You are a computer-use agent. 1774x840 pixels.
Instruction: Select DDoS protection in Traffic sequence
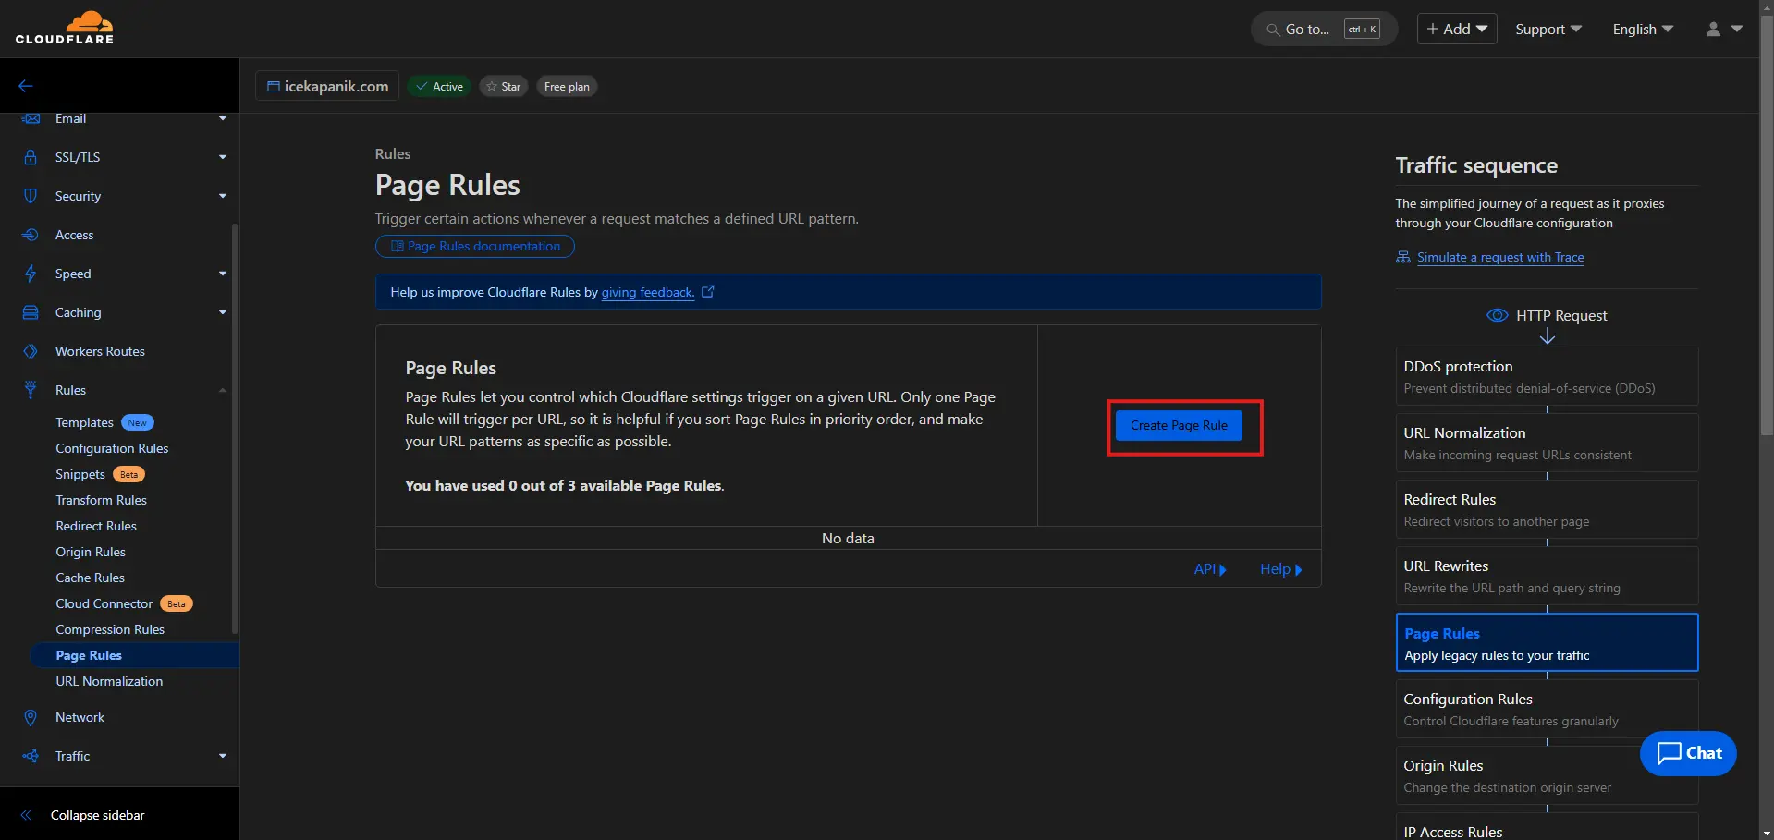pos(1547,376)
